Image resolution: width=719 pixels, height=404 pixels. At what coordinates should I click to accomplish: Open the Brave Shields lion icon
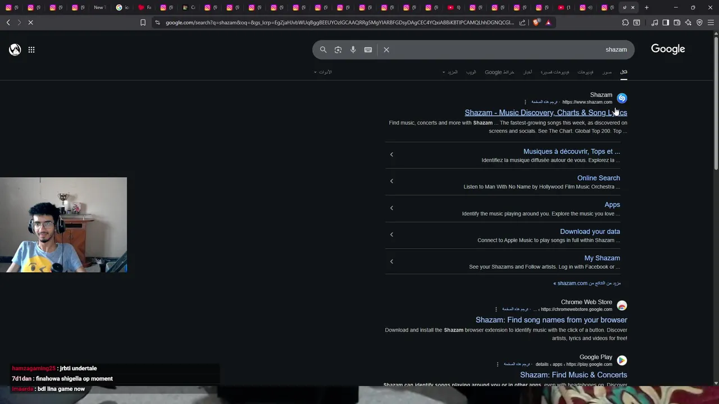(x=536, y=22)
